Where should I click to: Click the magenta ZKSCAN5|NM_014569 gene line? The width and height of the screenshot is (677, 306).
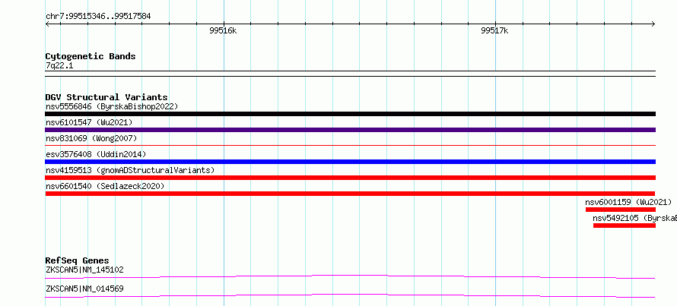[x=350, y=295]
